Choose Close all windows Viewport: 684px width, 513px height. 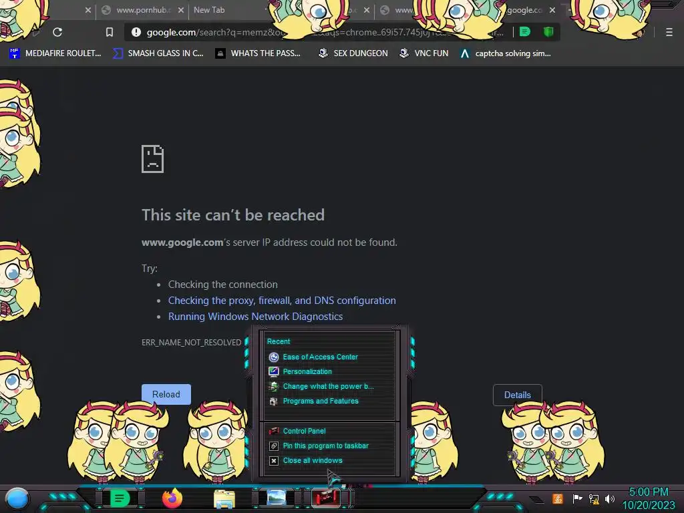tap(313, 461)
